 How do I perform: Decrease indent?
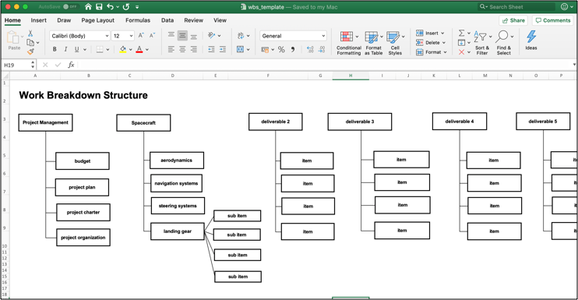point(211,49)
